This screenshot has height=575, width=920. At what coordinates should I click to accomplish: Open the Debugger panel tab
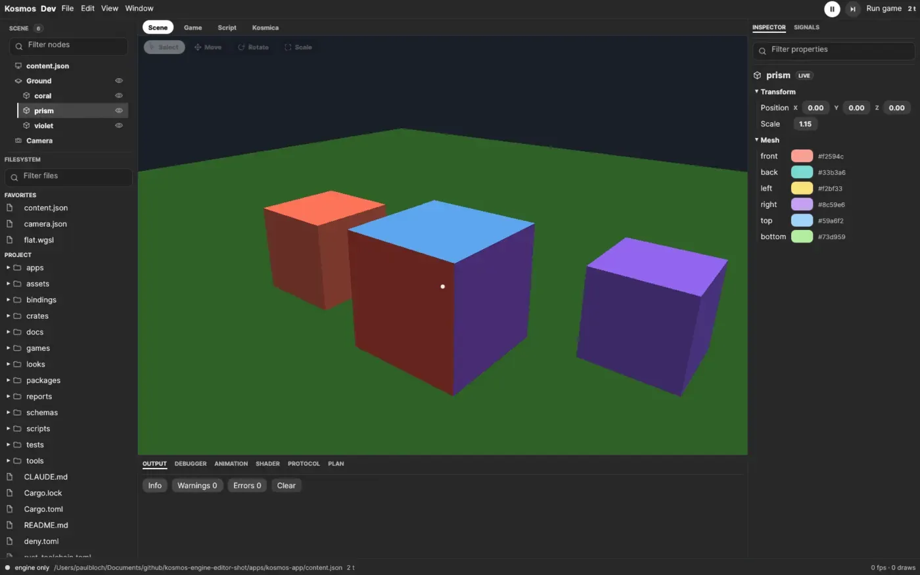tap(191, 464)
